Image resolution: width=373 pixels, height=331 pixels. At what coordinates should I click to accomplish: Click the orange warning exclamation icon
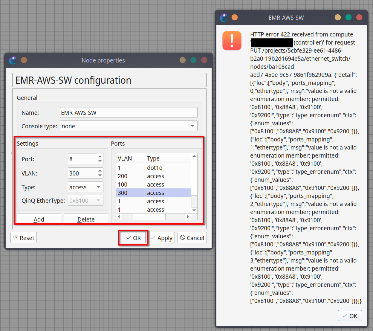click(232, 41)
